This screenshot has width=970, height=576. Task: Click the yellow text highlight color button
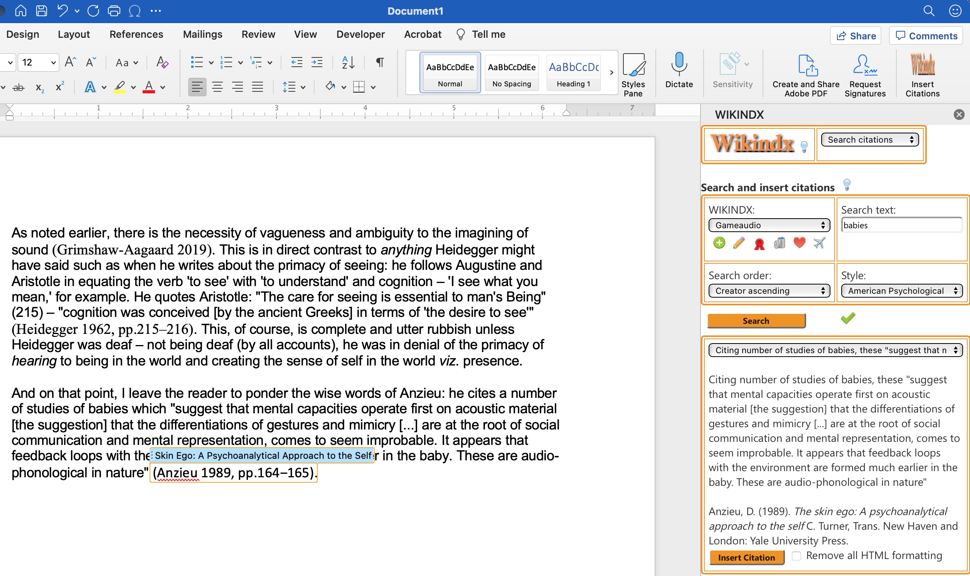119,87
